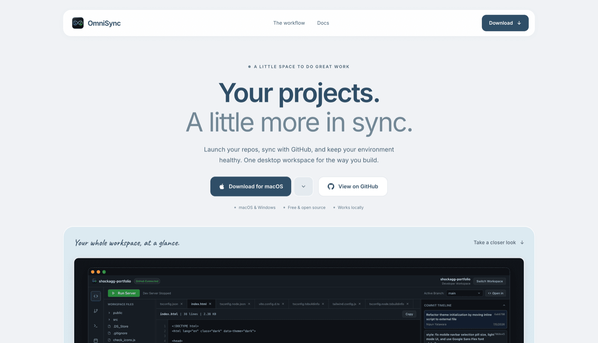Close the tsconfig.json tab

(182, 304)
